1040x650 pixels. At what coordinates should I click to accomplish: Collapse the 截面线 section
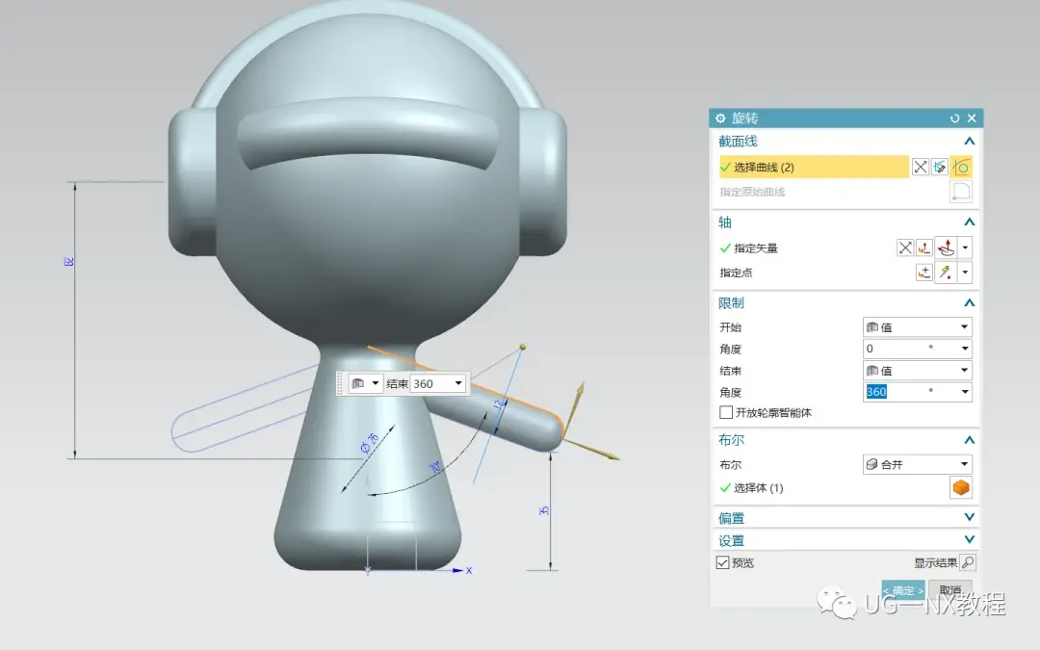tap(969, 142)
